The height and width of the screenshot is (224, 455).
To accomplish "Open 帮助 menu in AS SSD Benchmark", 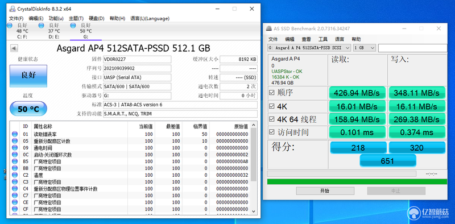I will (x=357, y=39).
